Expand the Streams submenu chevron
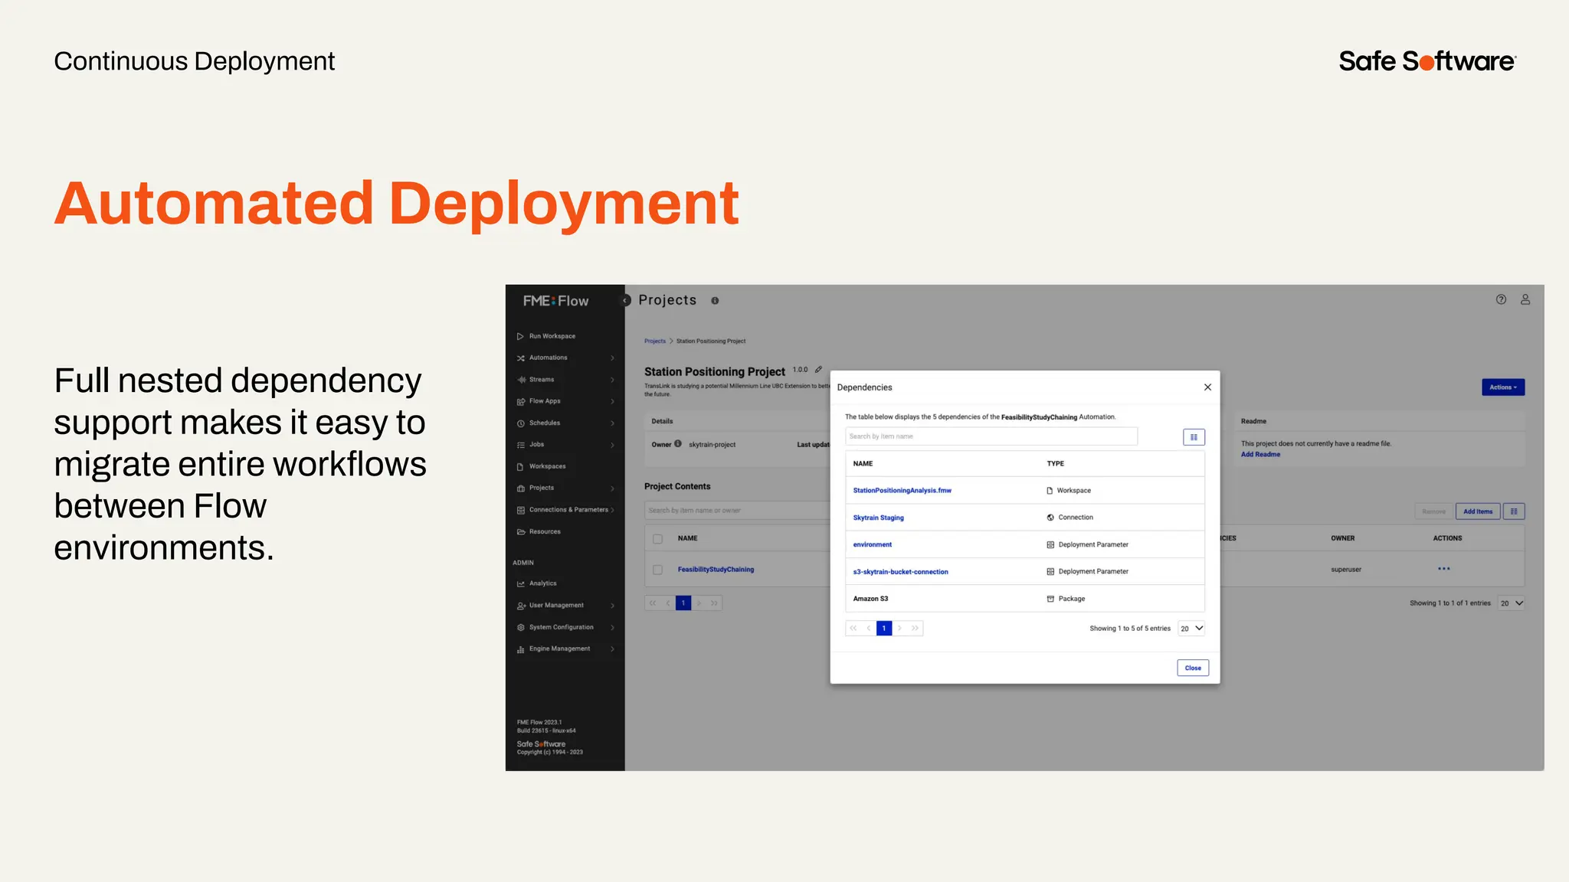Screen dimensions: 1569x882 point(612,380)
